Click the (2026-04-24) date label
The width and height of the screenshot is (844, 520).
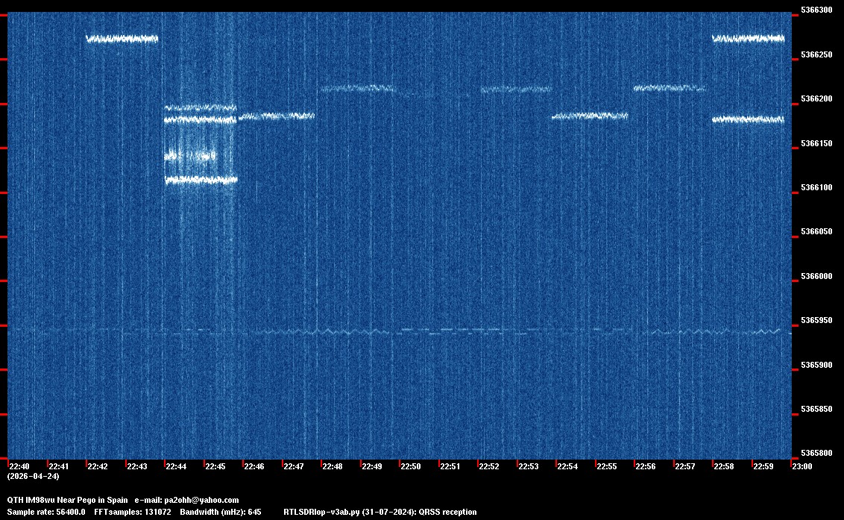pos(33,476)
